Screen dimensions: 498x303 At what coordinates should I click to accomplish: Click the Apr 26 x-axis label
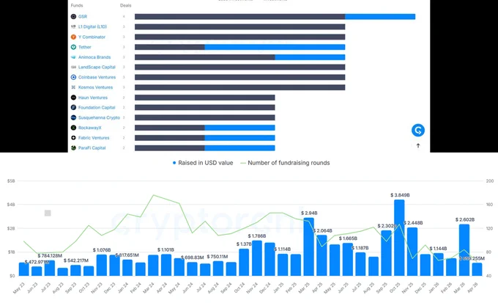[x=472, y=288]
